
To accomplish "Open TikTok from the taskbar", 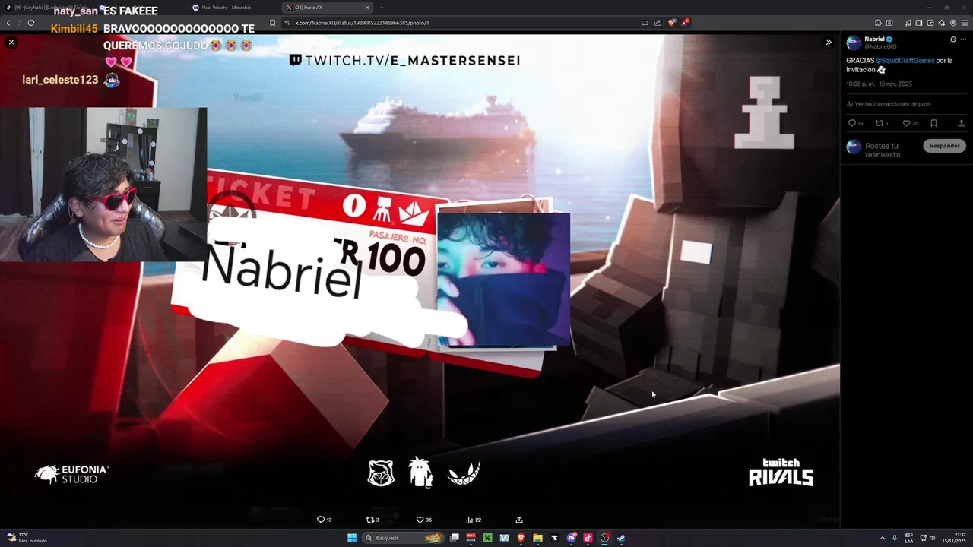I will [588, 538].
